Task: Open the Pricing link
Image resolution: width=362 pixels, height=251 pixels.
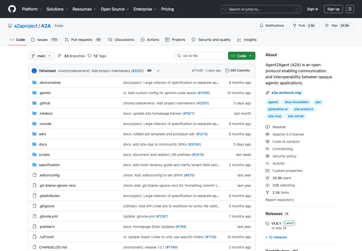Action: point(167,9)
